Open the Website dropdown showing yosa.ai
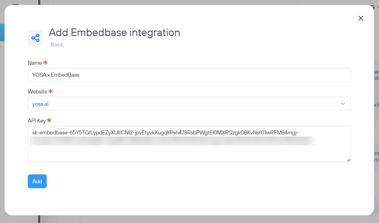This screenshot has width=379, height=223. [189, 104]
